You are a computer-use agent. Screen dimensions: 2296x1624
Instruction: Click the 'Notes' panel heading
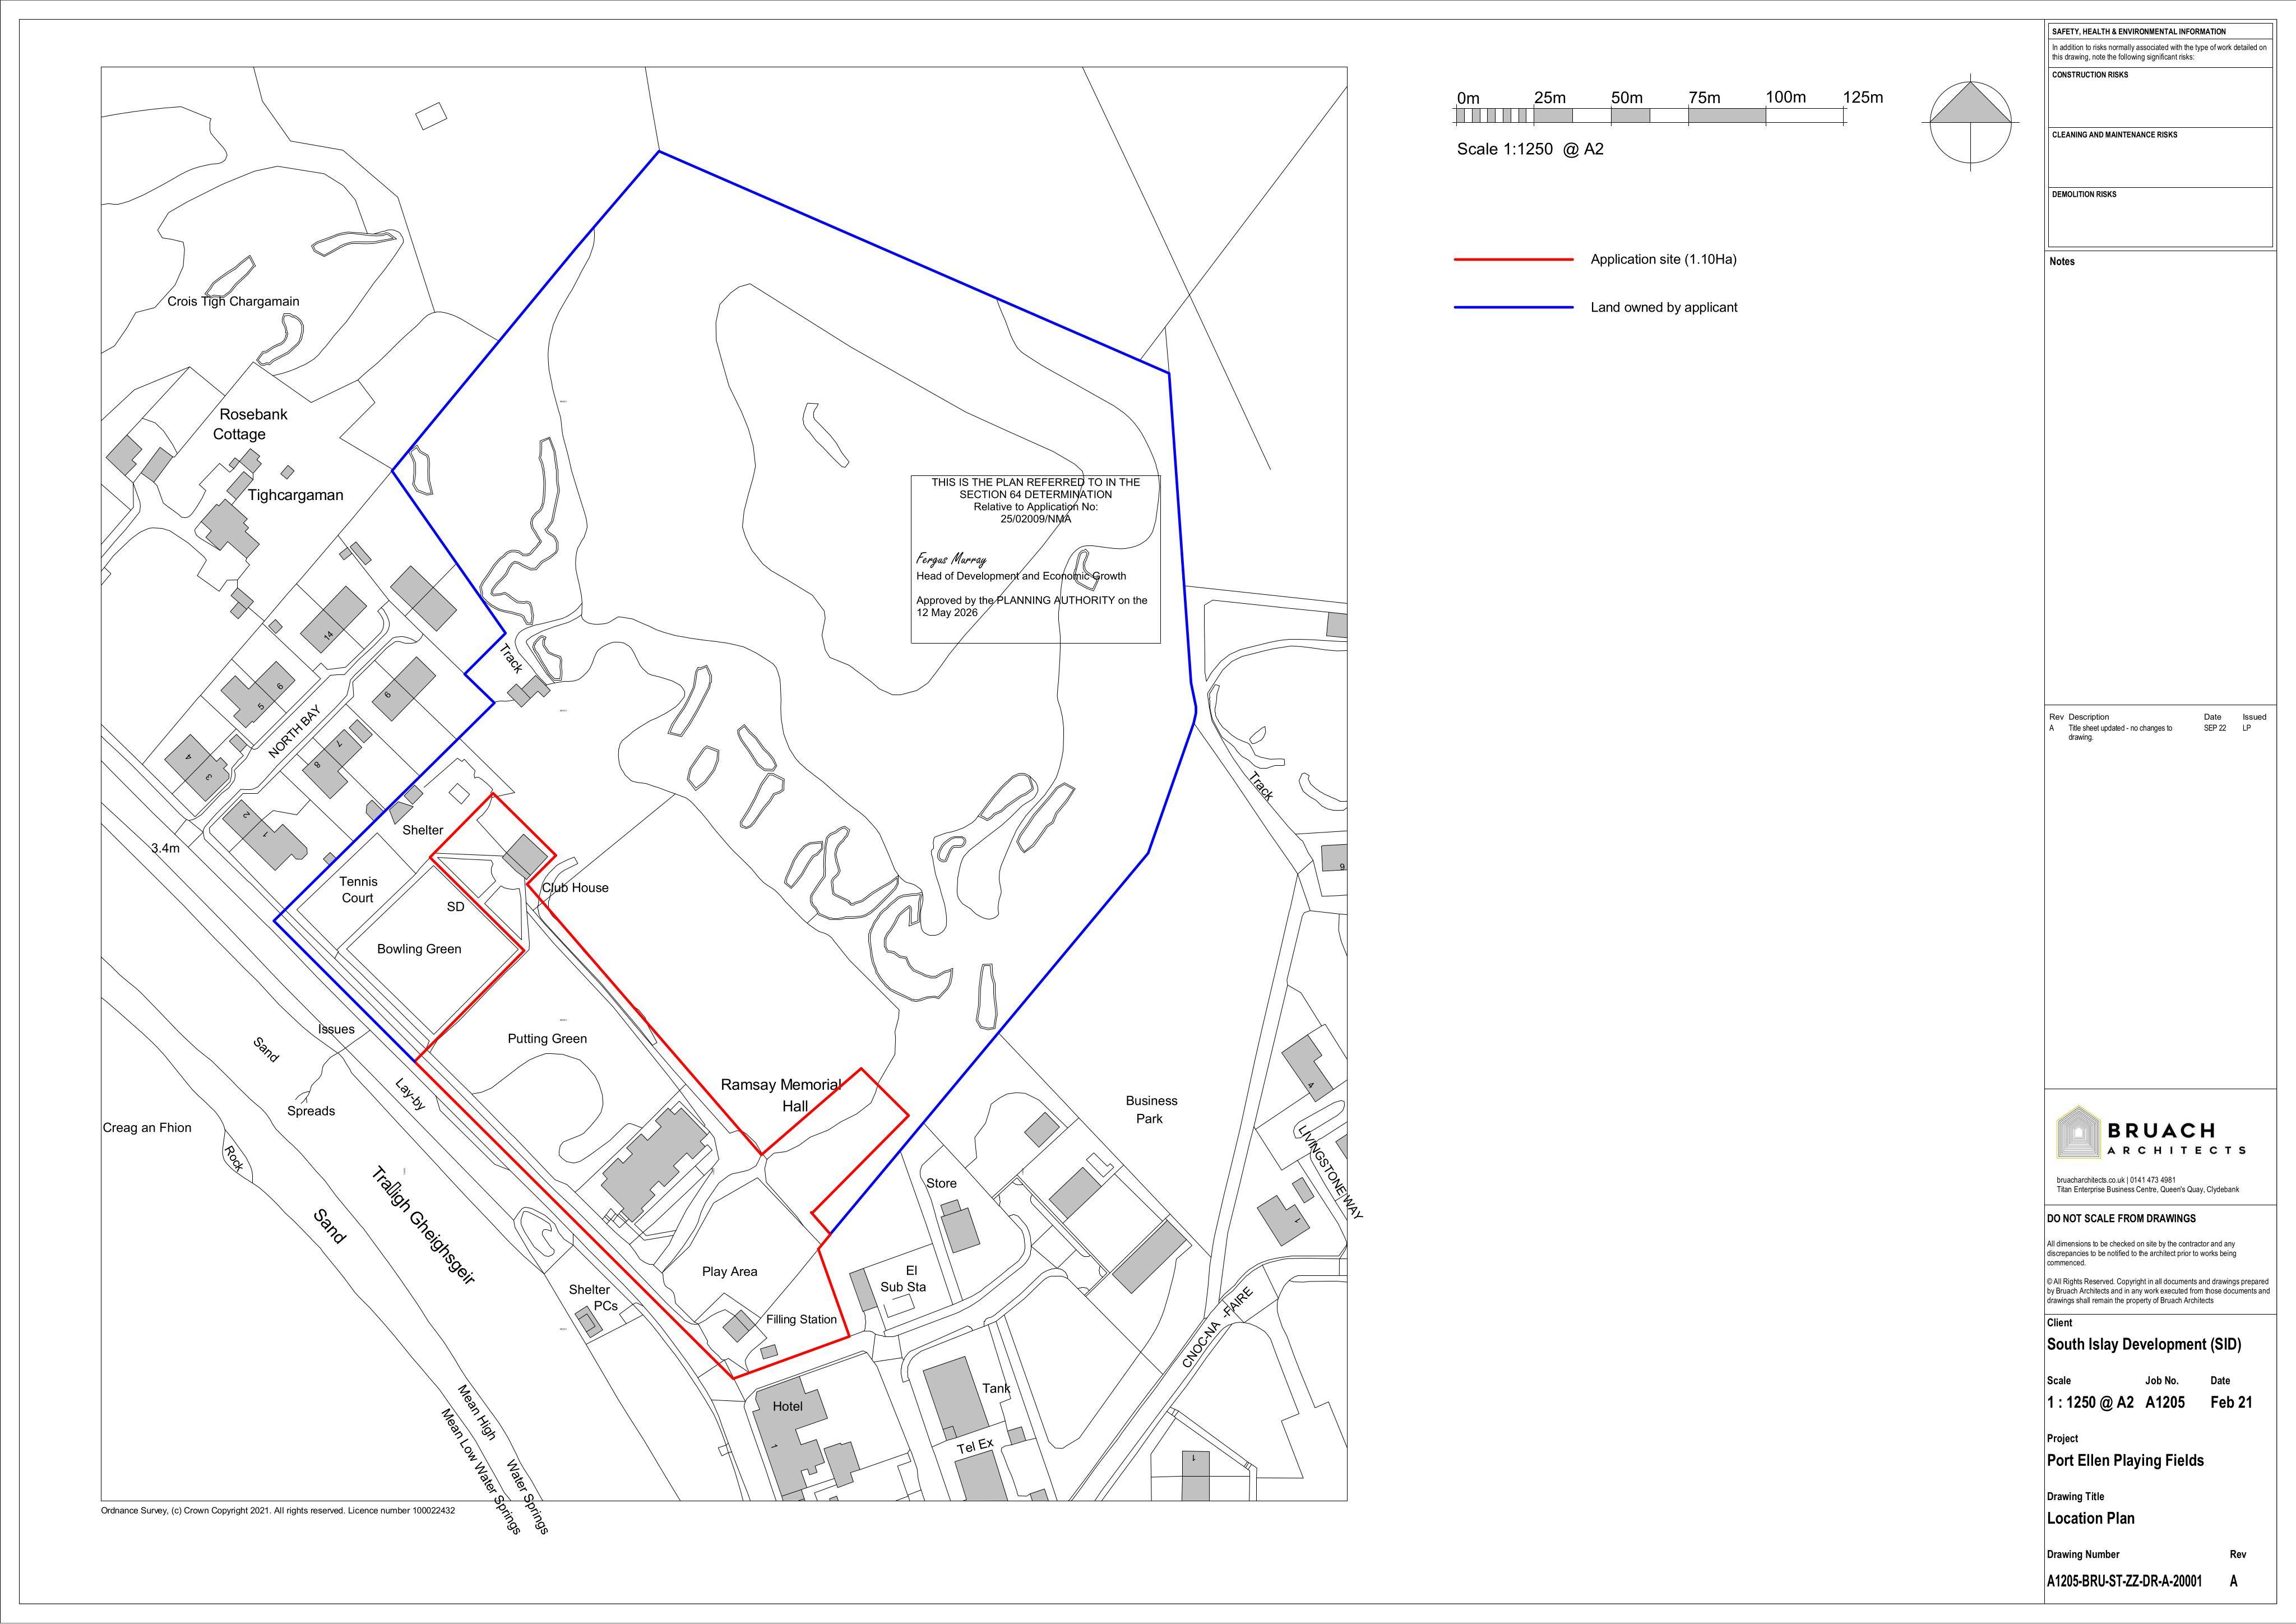pos(2062,262)
